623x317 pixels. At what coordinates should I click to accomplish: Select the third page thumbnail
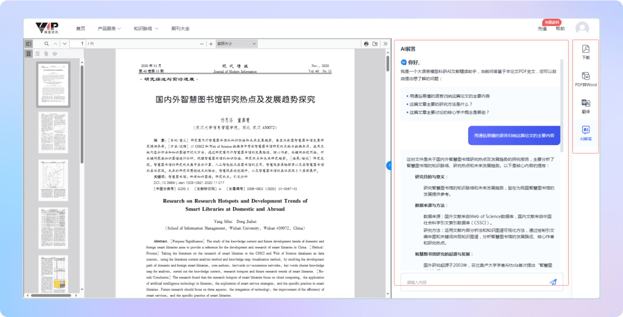pos(53,180)
